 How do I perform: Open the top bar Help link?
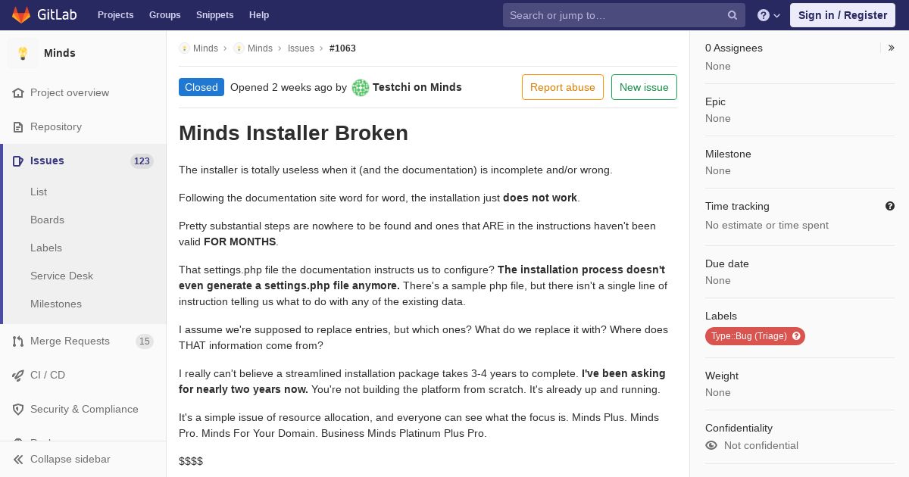(259, 15)
